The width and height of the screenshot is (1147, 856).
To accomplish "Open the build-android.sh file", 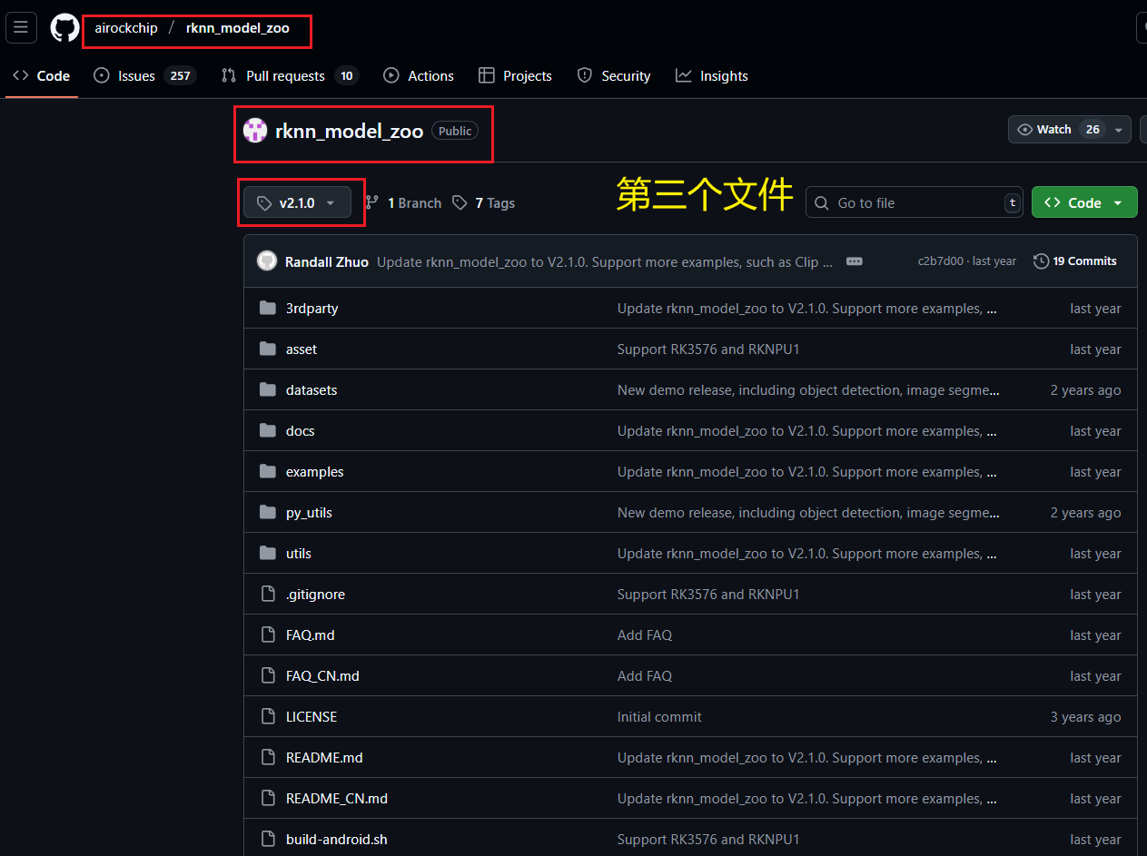I will click(337, 840).
